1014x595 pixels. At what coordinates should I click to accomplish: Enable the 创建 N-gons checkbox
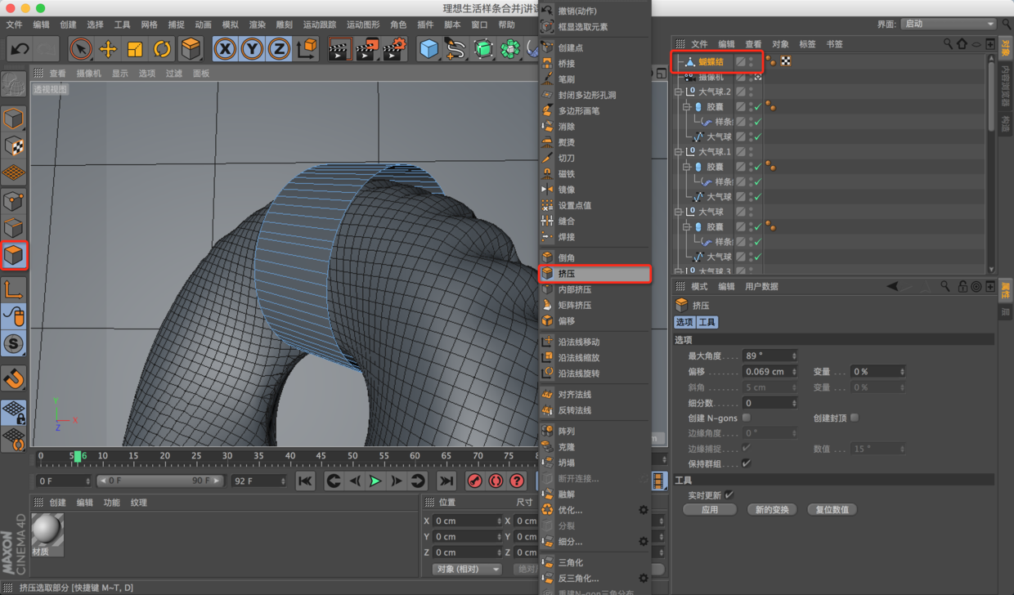747,418
